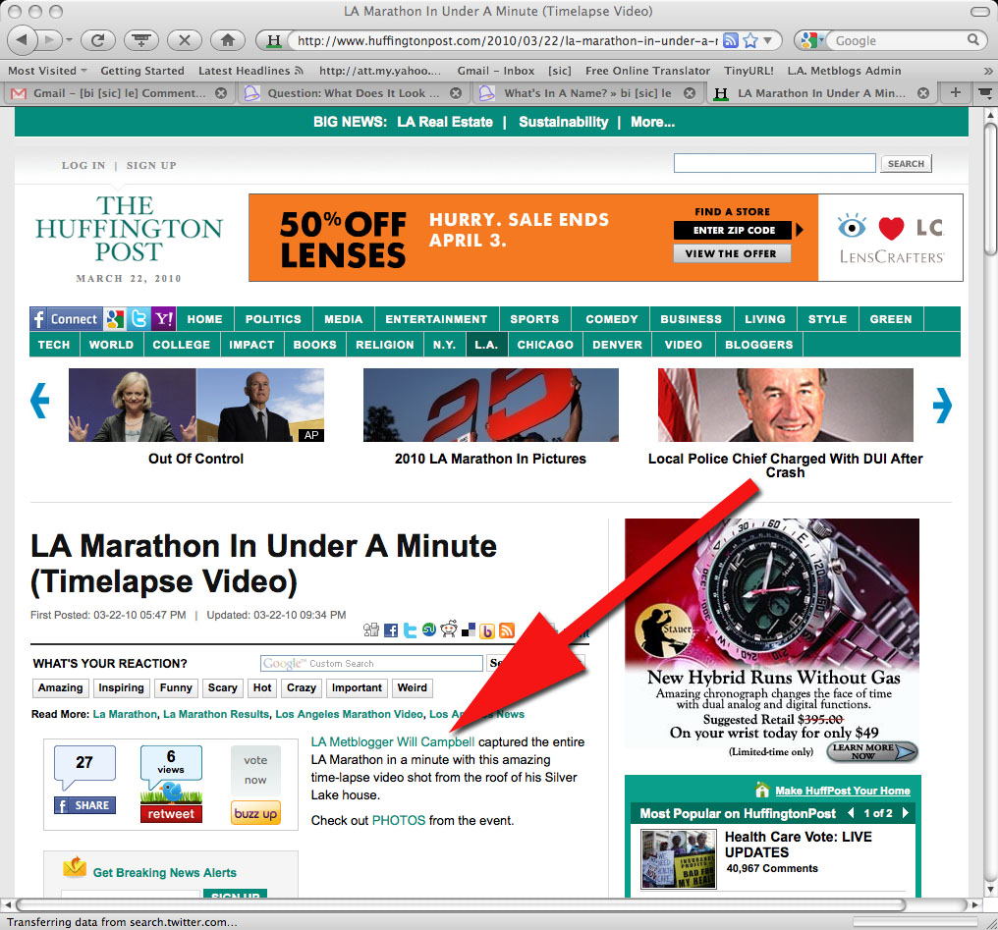The image size is (998, 930).
Task: Switch to the What's In A Name? tab
Action: 587,93
